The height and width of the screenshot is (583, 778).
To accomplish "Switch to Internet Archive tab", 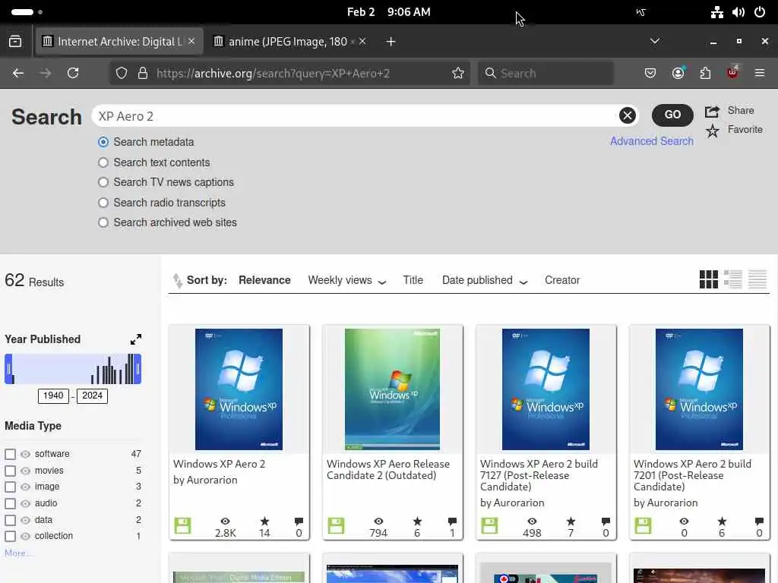I will pyautogui.click(x=119, y=41).
